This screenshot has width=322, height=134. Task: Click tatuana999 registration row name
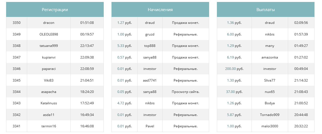coord(49,45)
